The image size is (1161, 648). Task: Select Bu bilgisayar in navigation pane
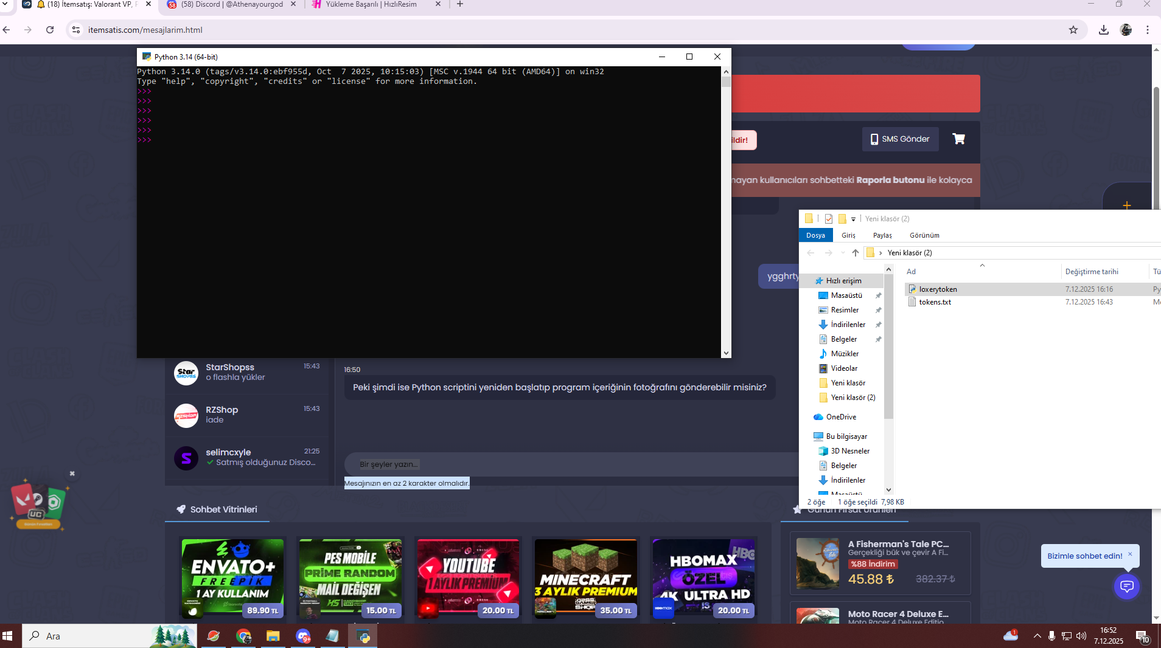pyautogui.click(x=846, y=436)
